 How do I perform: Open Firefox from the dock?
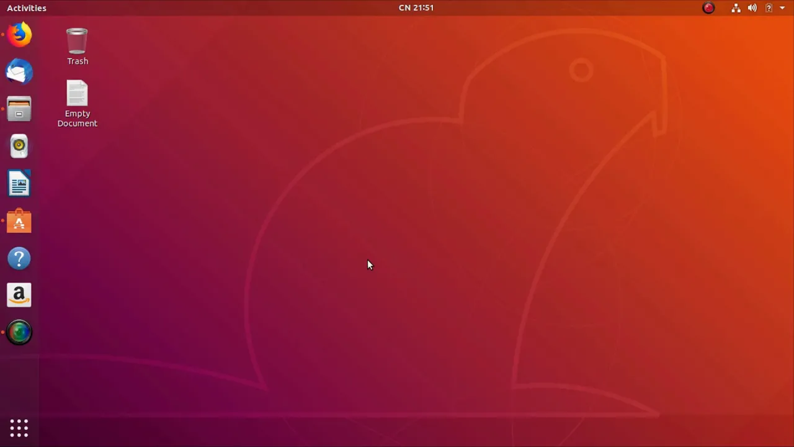pos(19,35)
